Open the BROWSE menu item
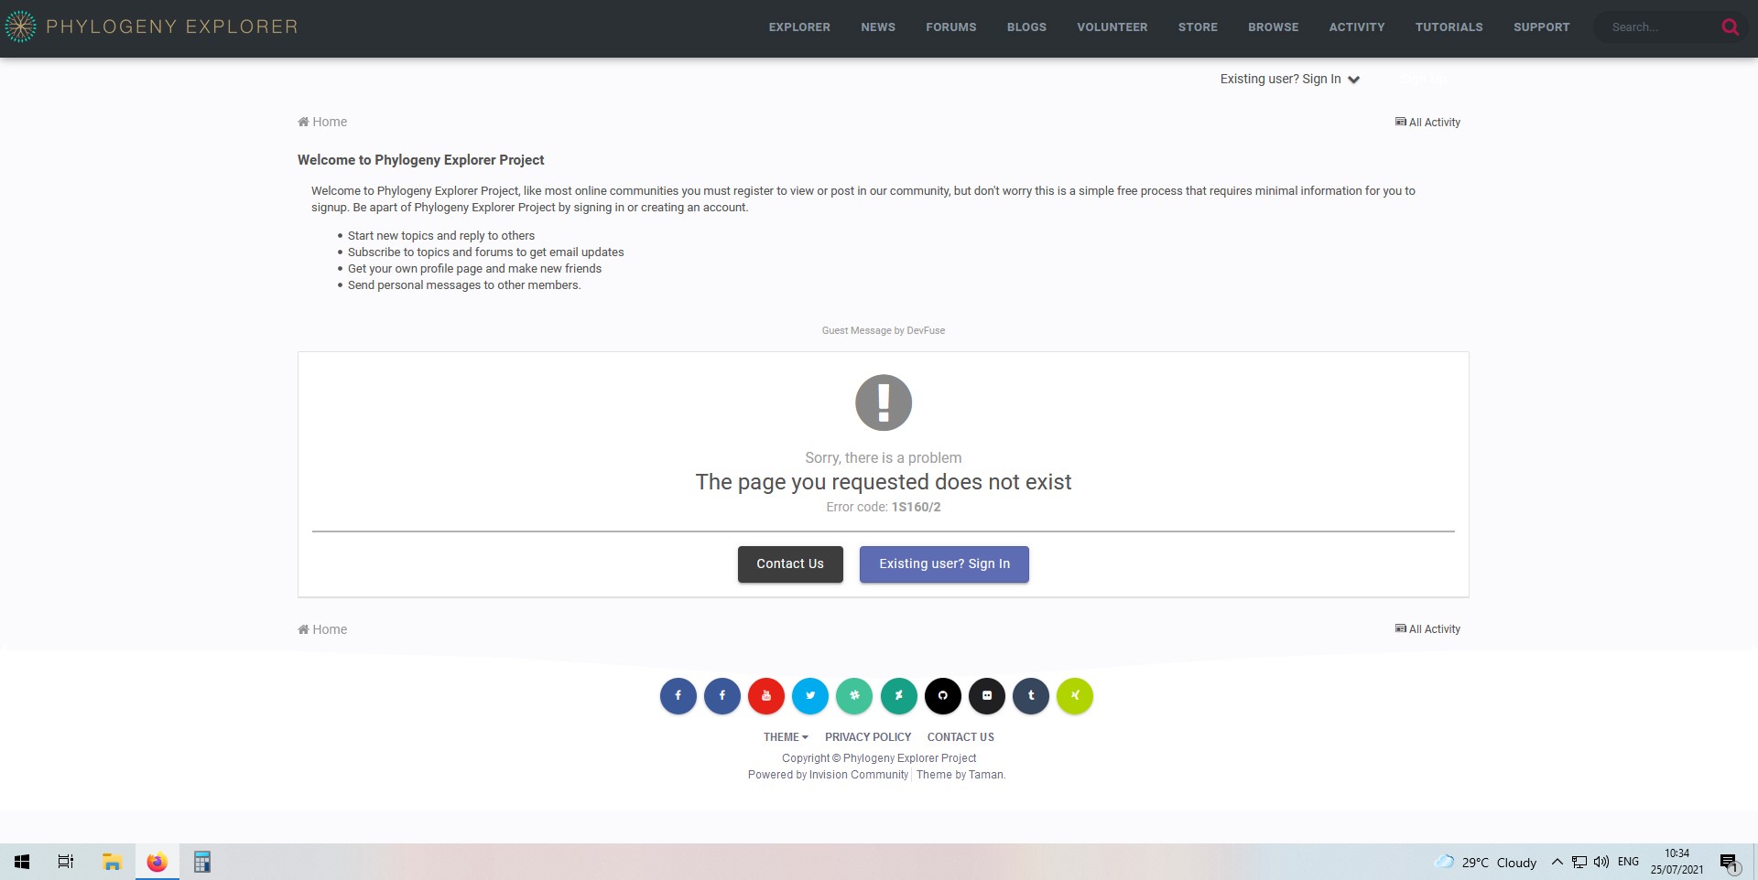The width and height of the screenshot is (1758, 880). point(1274,27)
